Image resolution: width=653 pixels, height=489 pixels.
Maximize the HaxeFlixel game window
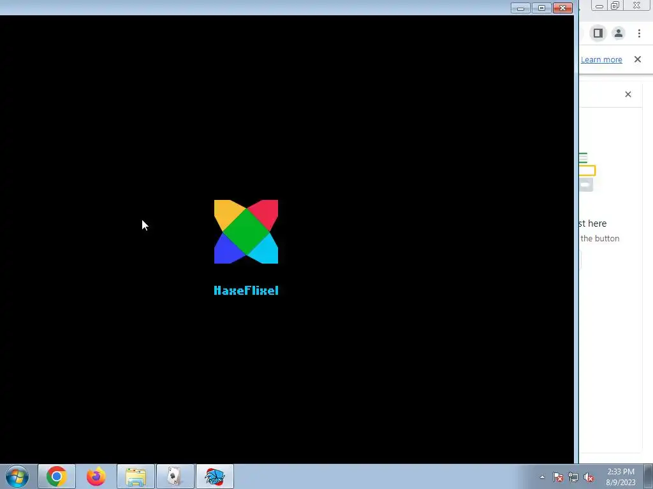coord(541,8)
